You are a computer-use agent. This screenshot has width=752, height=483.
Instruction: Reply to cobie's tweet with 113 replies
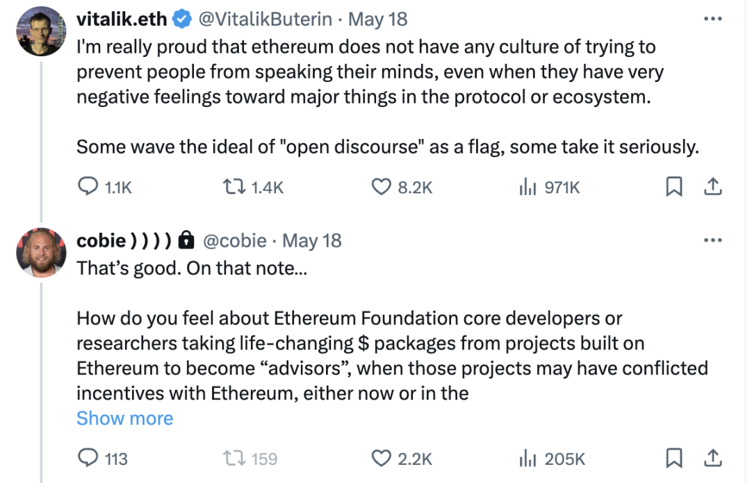[86, 458]
